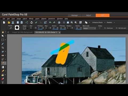Select the Red Eye tool
The height and width of the screenshot is (96, 128).
[x=3, y=55]
